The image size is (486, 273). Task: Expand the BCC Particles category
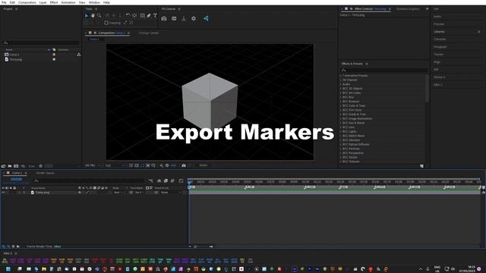point(341,149)
